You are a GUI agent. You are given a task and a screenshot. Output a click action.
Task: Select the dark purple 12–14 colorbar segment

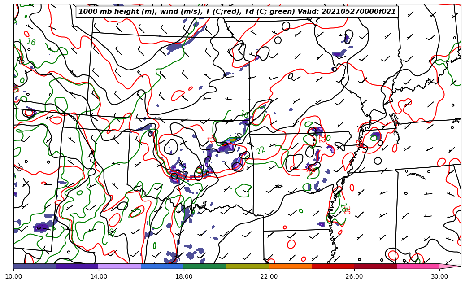tap(77, 266)
